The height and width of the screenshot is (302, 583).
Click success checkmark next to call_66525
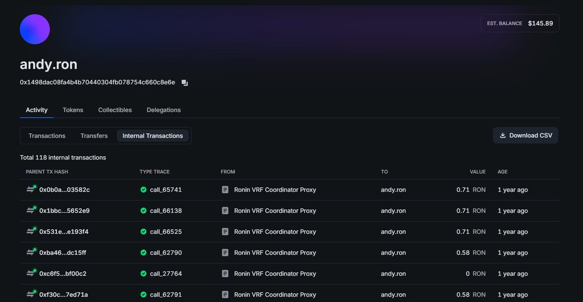(x=143, y=232)
